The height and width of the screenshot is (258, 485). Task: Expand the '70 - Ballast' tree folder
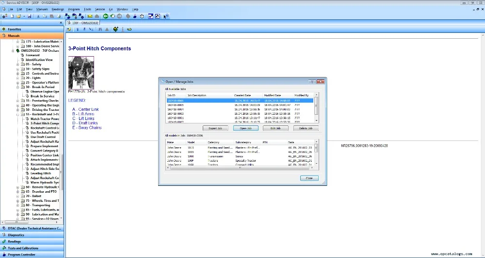[x=17, y=196]
